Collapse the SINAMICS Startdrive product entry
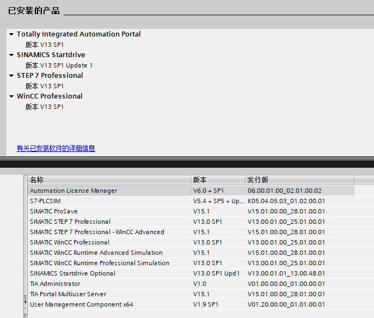Screen dimensions: 374x318 [11, 55]
